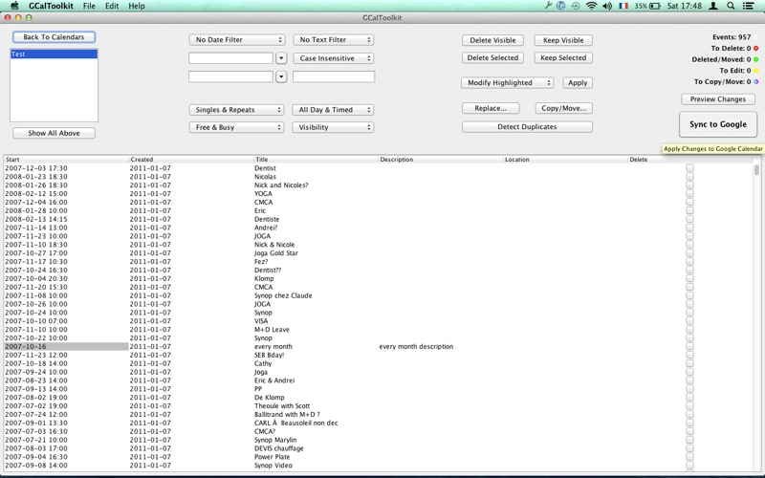Sort by the Start column header
Image resolution: width=765 pixels, height=478 pixels.
(x=66, y=160)
